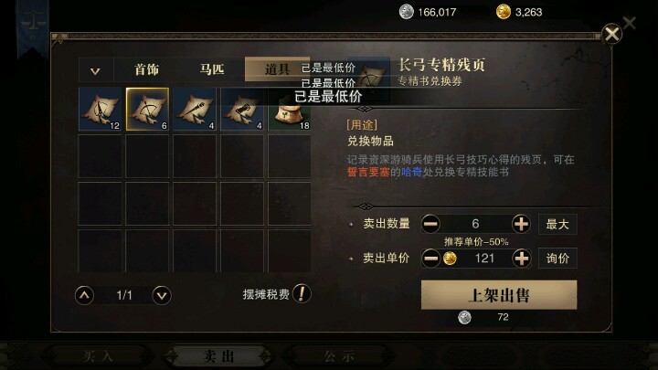This screenshot has width=658, height=370.
Task: Decrease unit price with the minus button
Action: [430, 258]
